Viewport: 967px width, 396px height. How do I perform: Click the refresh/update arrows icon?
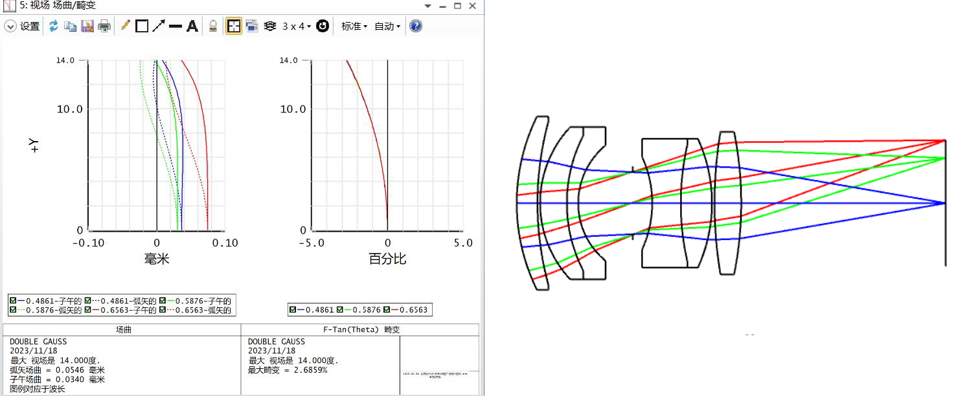[x=54, y=27]
